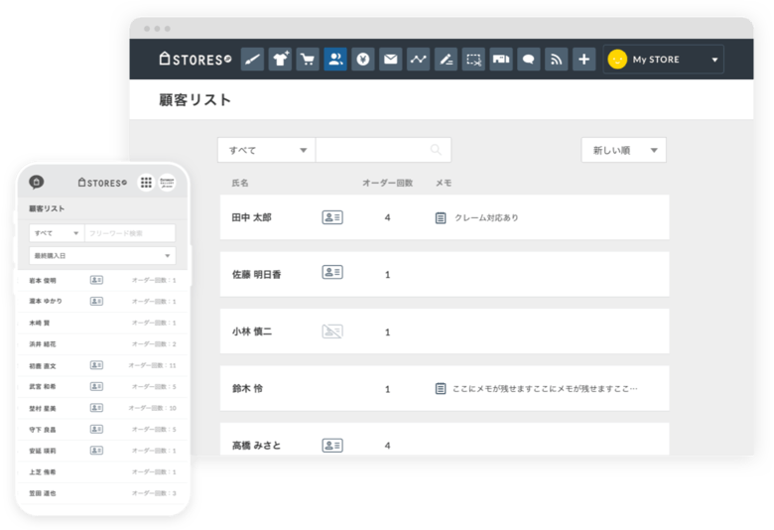This screenshot has height=530, width=774.
Task: Open the envelope mail icon in the toolbar
Action: click(390, 60)
